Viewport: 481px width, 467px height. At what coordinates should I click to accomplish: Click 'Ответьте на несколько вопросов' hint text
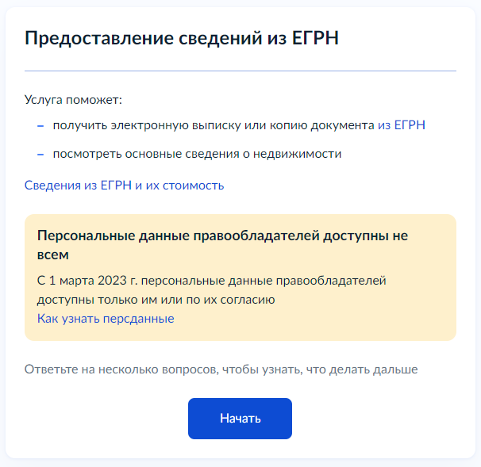click(221, 369)
